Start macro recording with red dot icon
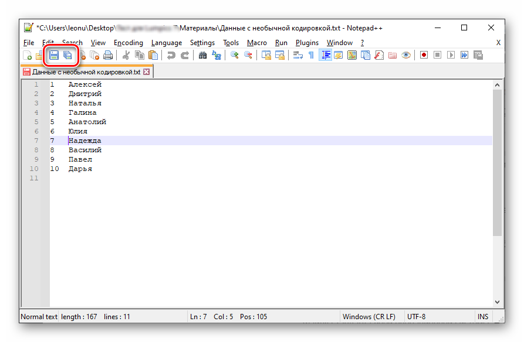 point(423,55)
